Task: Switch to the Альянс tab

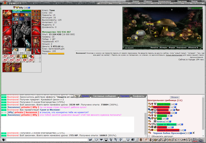Action: pos(85,96)
